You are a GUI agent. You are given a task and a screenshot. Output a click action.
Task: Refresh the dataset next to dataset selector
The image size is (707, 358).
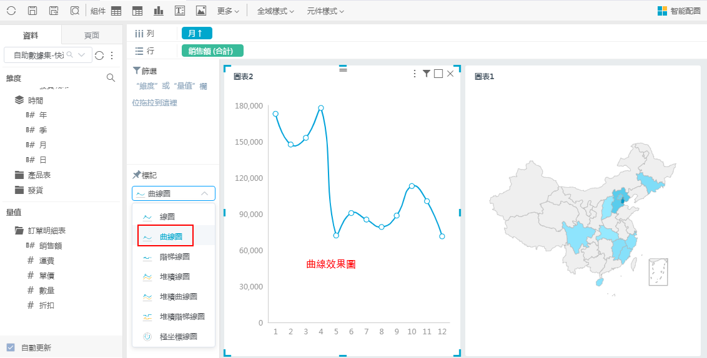(99, 55)
